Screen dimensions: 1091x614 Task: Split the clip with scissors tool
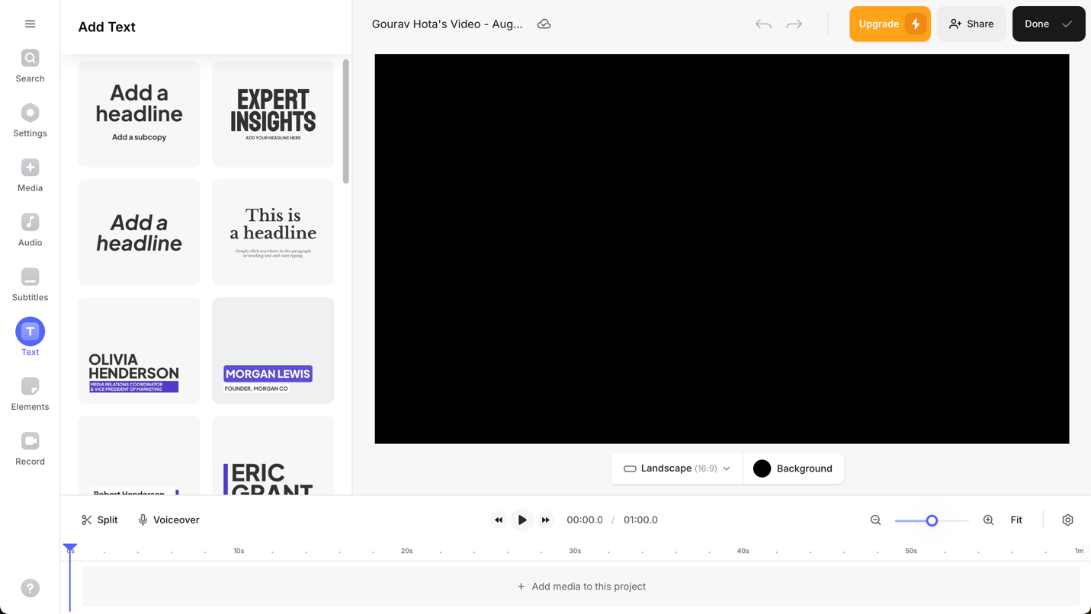(x=100, y=520)
